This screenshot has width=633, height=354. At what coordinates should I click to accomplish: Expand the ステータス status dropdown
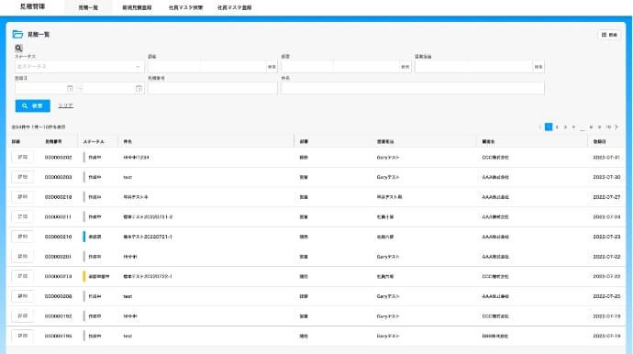pyautogui.click(x=80, y=67)
